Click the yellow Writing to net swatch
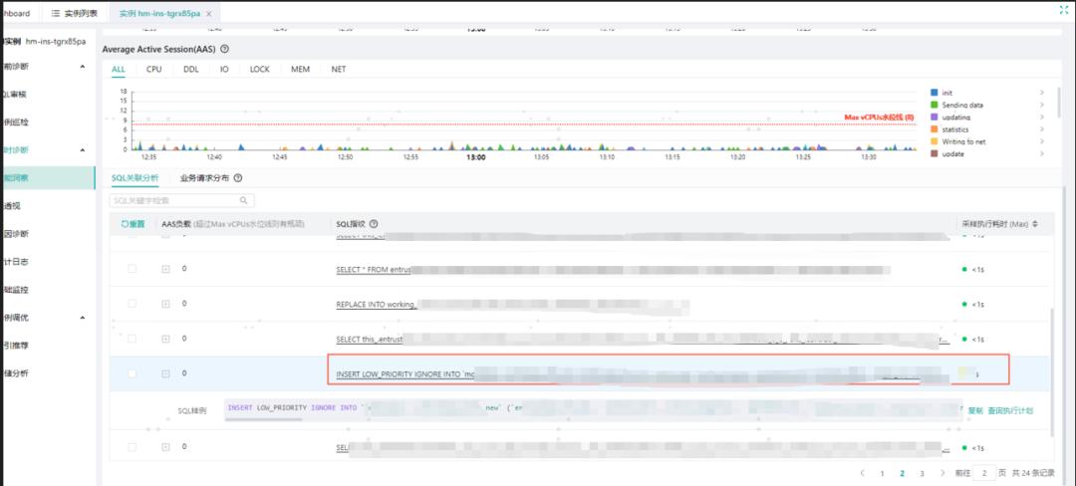The image size is (1076, 486). tap(934, 141)
